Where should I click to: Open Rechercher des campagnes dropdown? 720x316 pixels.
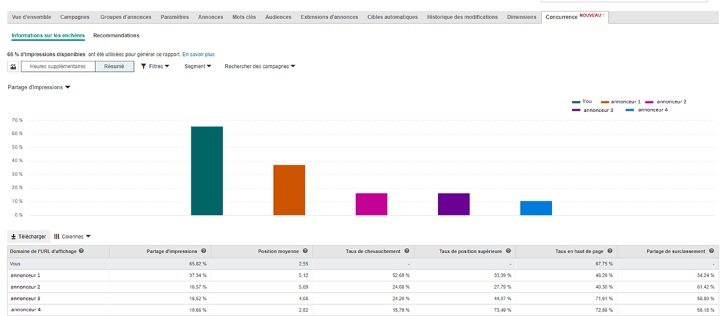(x=260, y=67)
